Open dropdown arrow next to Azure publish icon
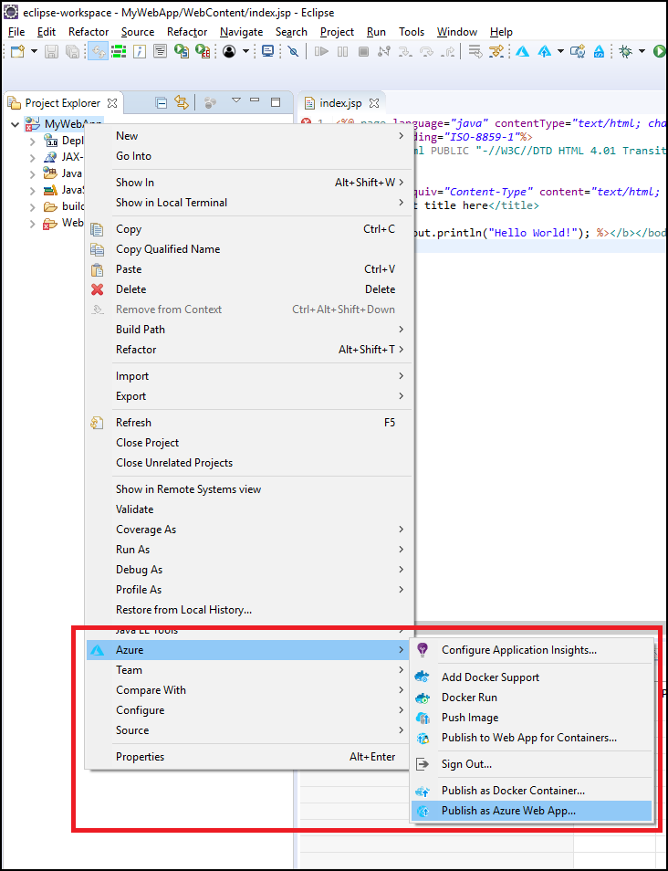This screenshot has height=871, width=668. [x=560, y=52]
